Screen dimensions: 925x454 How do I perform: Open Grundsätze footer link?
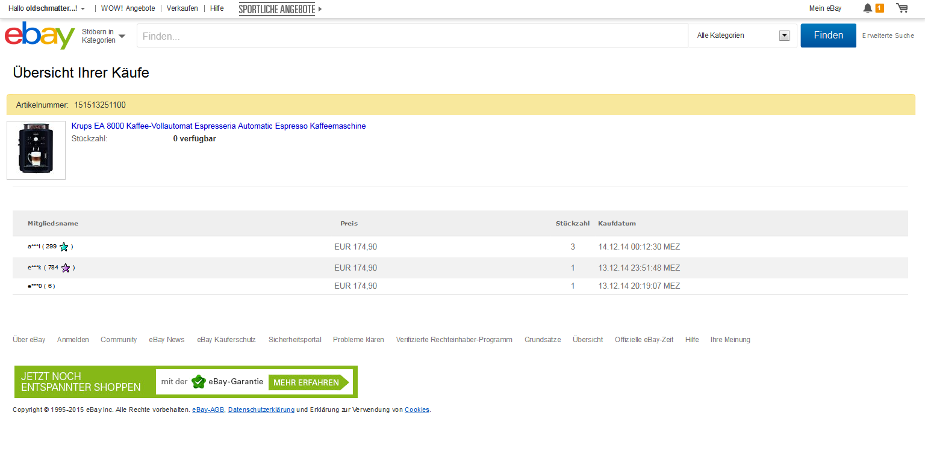click(543, 340)
